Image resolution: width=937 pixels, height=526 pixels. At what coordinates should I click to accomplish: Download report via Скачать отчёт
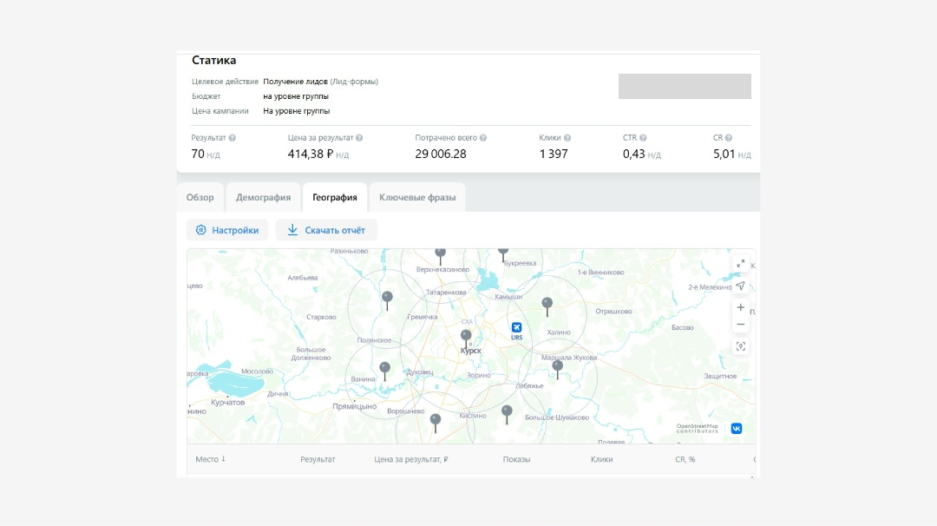326,230
